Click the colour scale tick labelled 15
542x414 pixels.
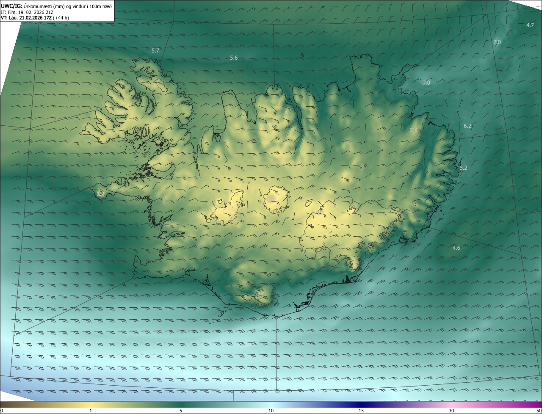coord(361,411)
